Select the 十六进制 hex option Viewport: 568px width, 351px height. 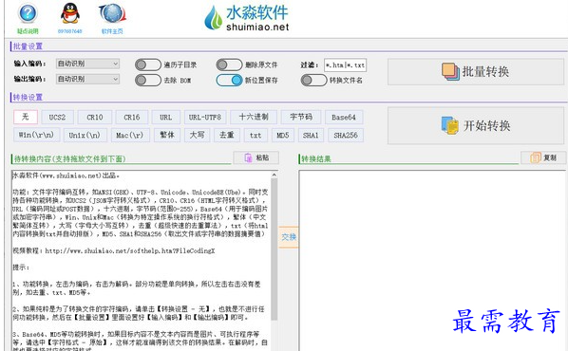254,117
